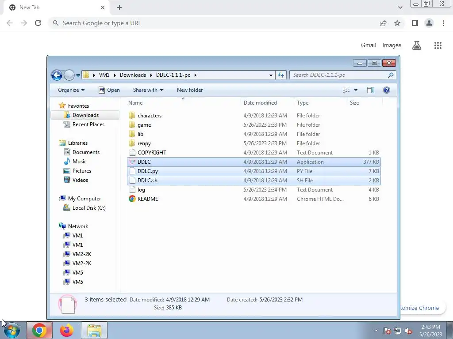The image size is (453, 339).
Task: Select the VM2-2K network computer, first entry
Action: 82,254
